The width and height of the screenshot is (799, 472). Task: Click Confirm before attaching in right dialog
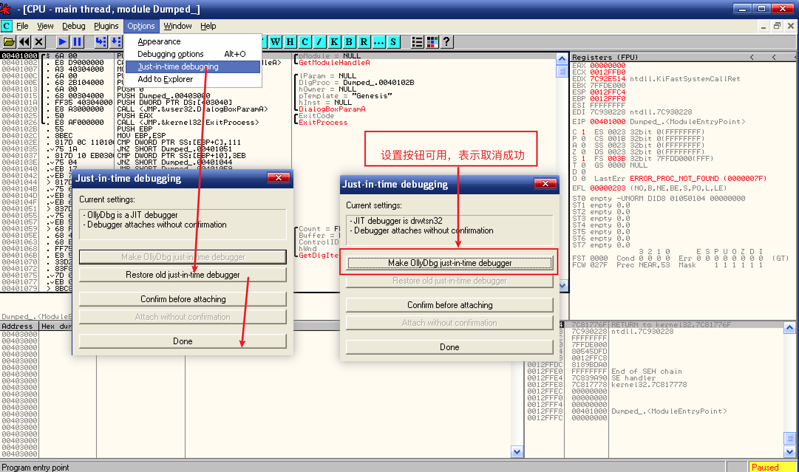tap(449, 305)
